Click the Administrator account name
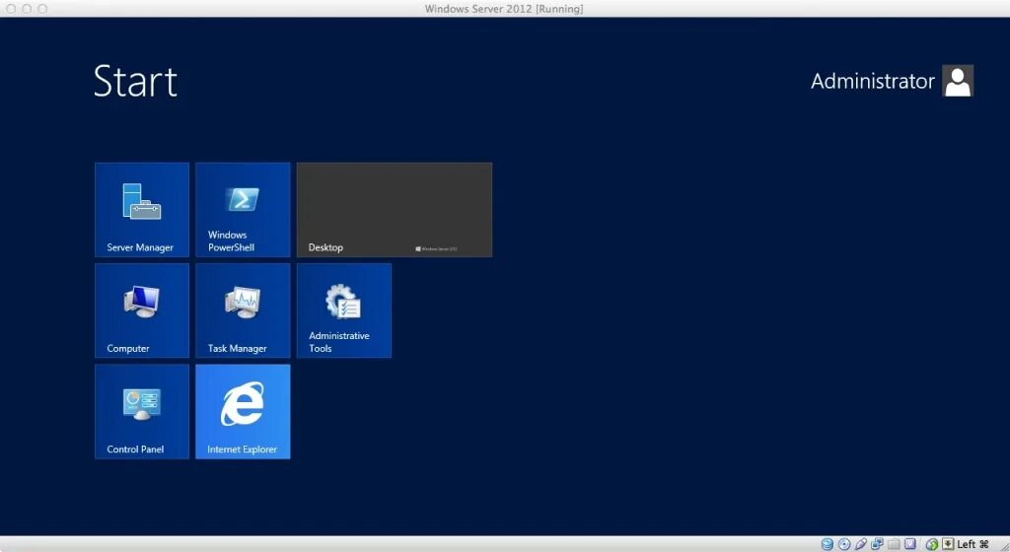The width and height of the screenshot is (1010, 552). click(x=872, y=81)
